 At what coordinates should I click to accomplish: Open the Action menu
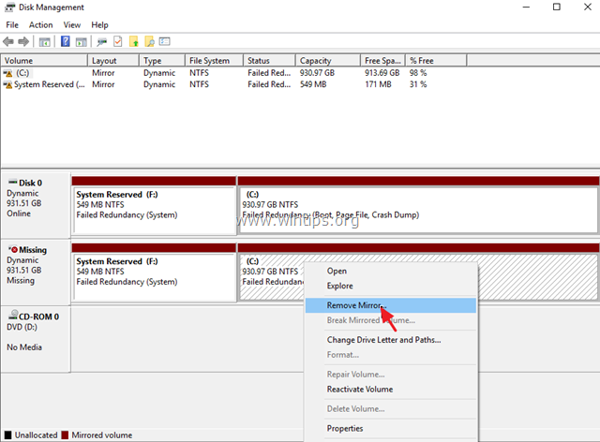(40, 24)
